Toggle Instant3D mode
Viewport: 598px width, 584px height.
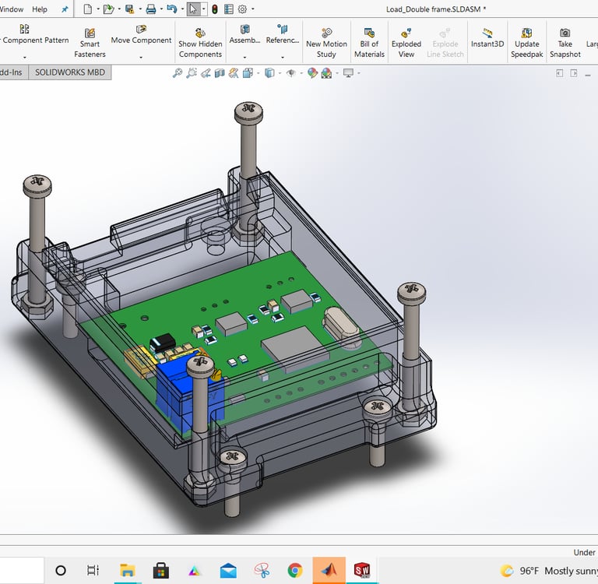487,38
